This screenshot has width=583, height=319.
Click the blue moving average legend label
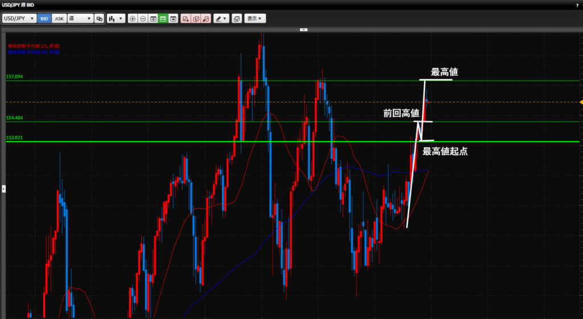pos(34,52)
